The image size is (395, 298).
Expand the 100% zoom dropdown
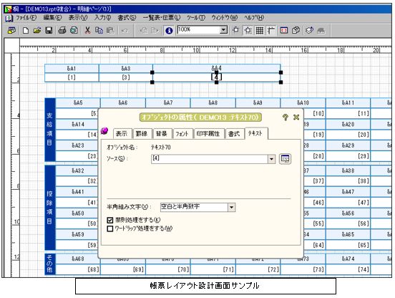(x=223, y=30)
